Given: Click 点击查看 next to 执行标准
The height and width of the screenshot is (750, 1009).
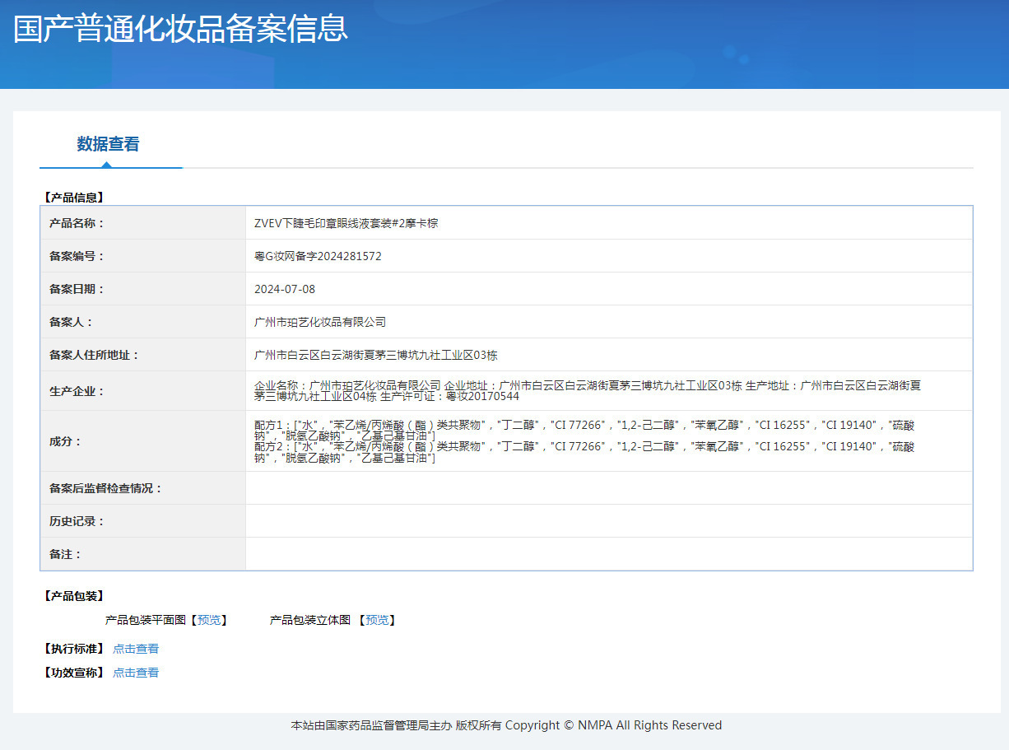Looking at the screenshot, I should coord(136,649).
